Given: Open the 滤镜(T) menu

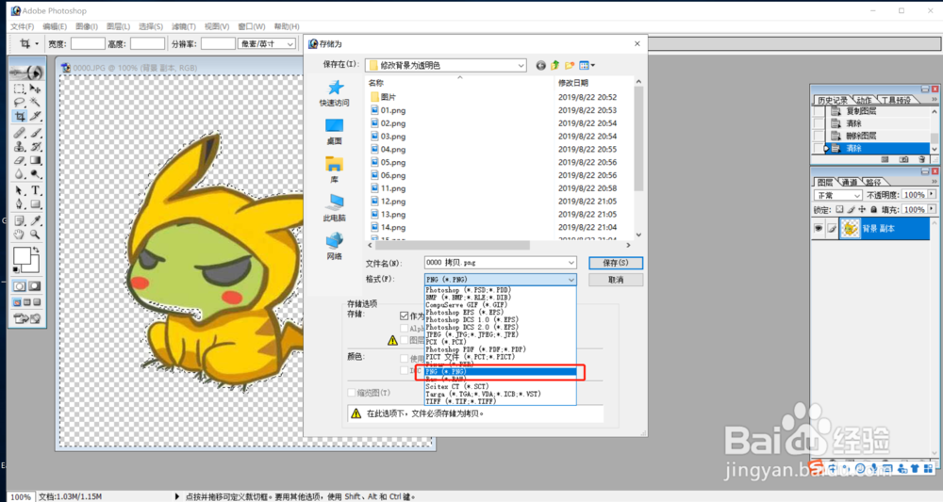Looking at the screenshot, I should pyautogui.click(x=184, y=26).
